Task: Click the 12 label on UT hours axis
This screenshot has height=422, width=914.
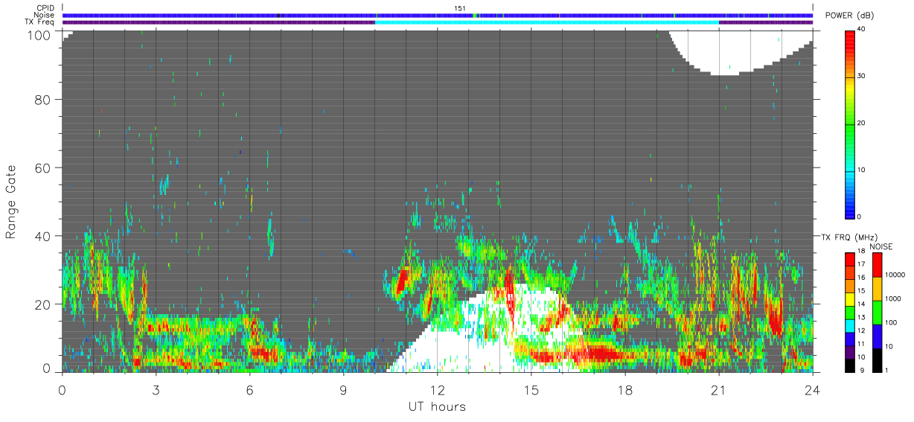Action: click(438, 389)
